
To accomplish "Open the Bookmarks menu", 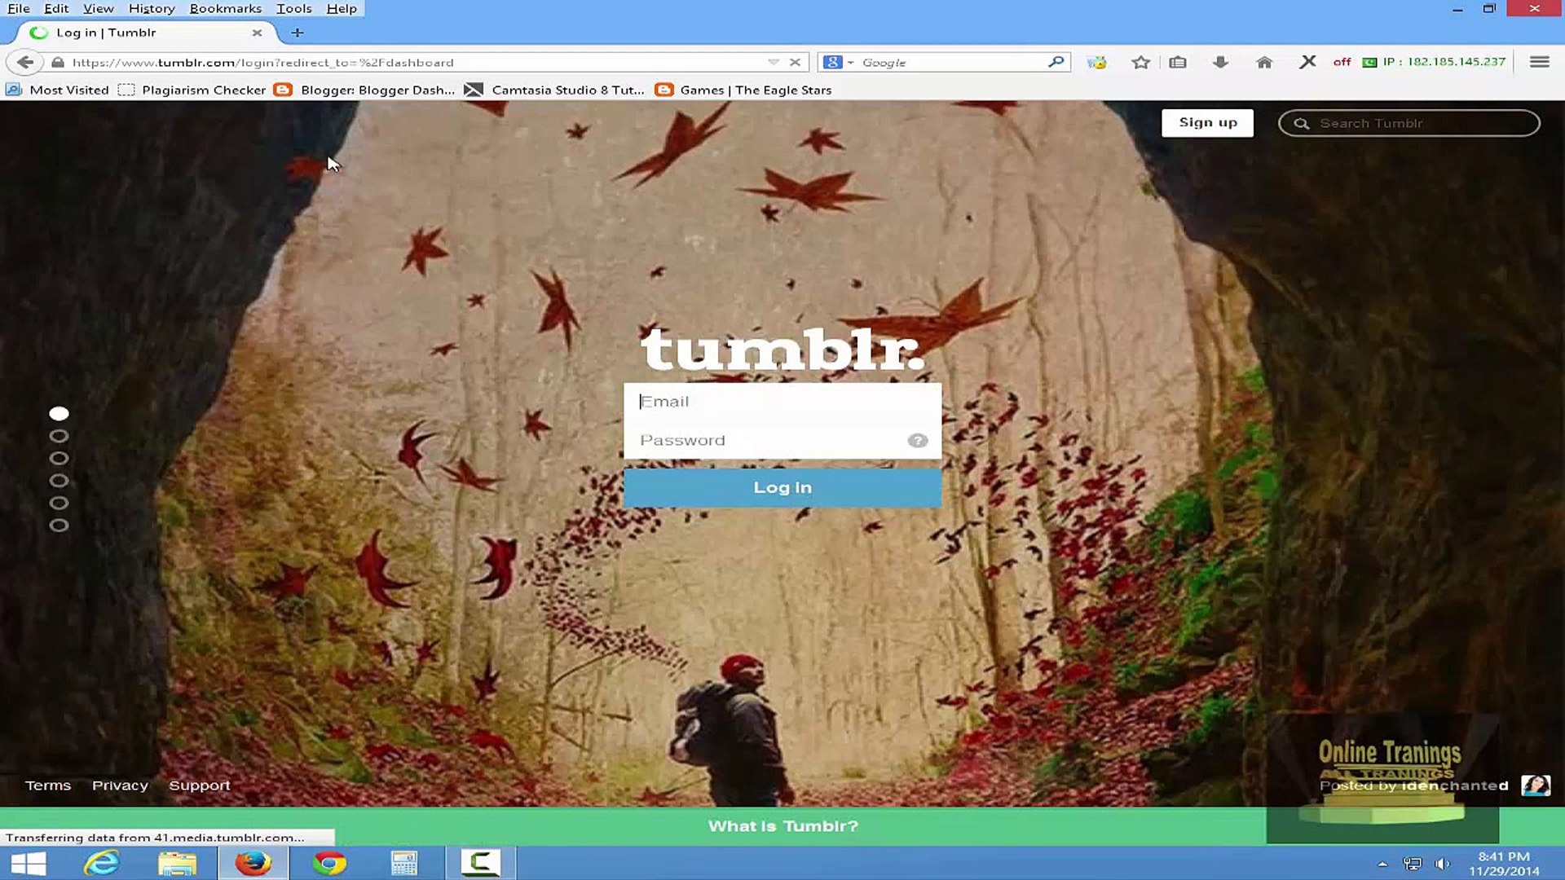I will pyautogui.click(x=225, y=8).
